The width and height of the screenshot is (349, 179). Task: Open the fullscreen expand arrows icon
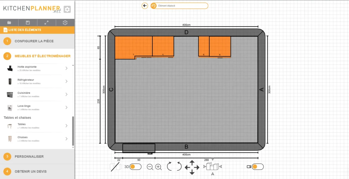(46, 23)
